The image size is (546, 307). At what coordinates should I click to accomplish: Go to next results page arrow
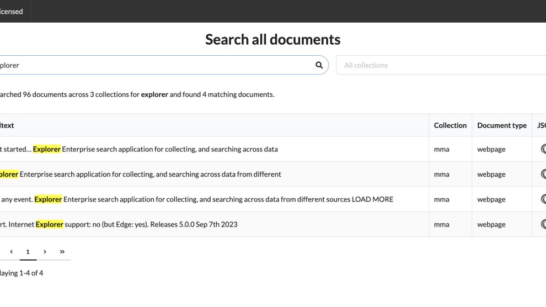pos(45,252)
